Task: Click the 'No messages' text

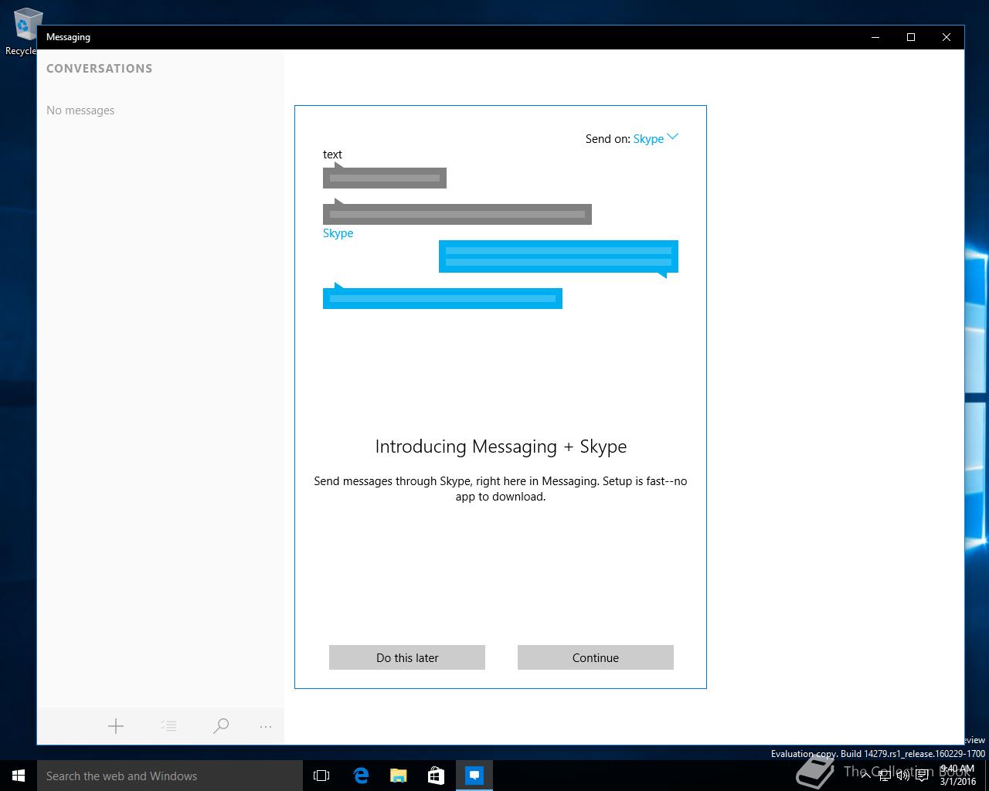Action: click(80, 110)
